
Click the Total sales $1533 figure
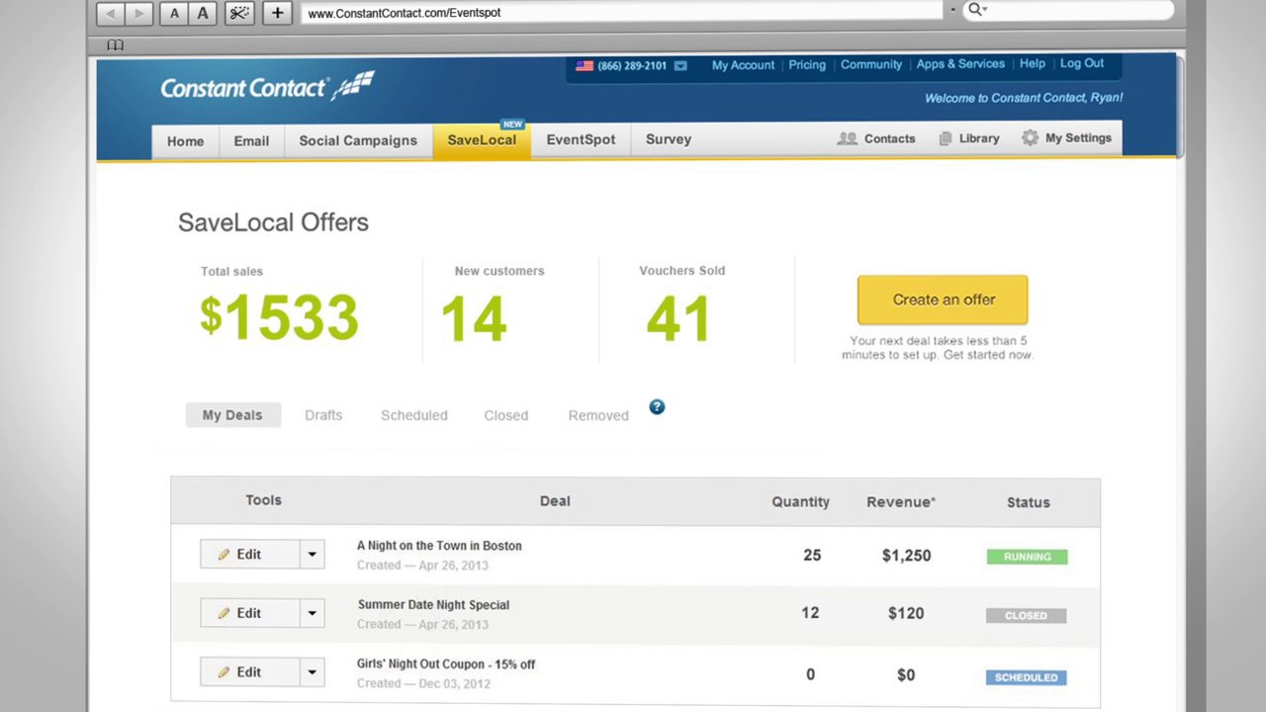(280, 317)
